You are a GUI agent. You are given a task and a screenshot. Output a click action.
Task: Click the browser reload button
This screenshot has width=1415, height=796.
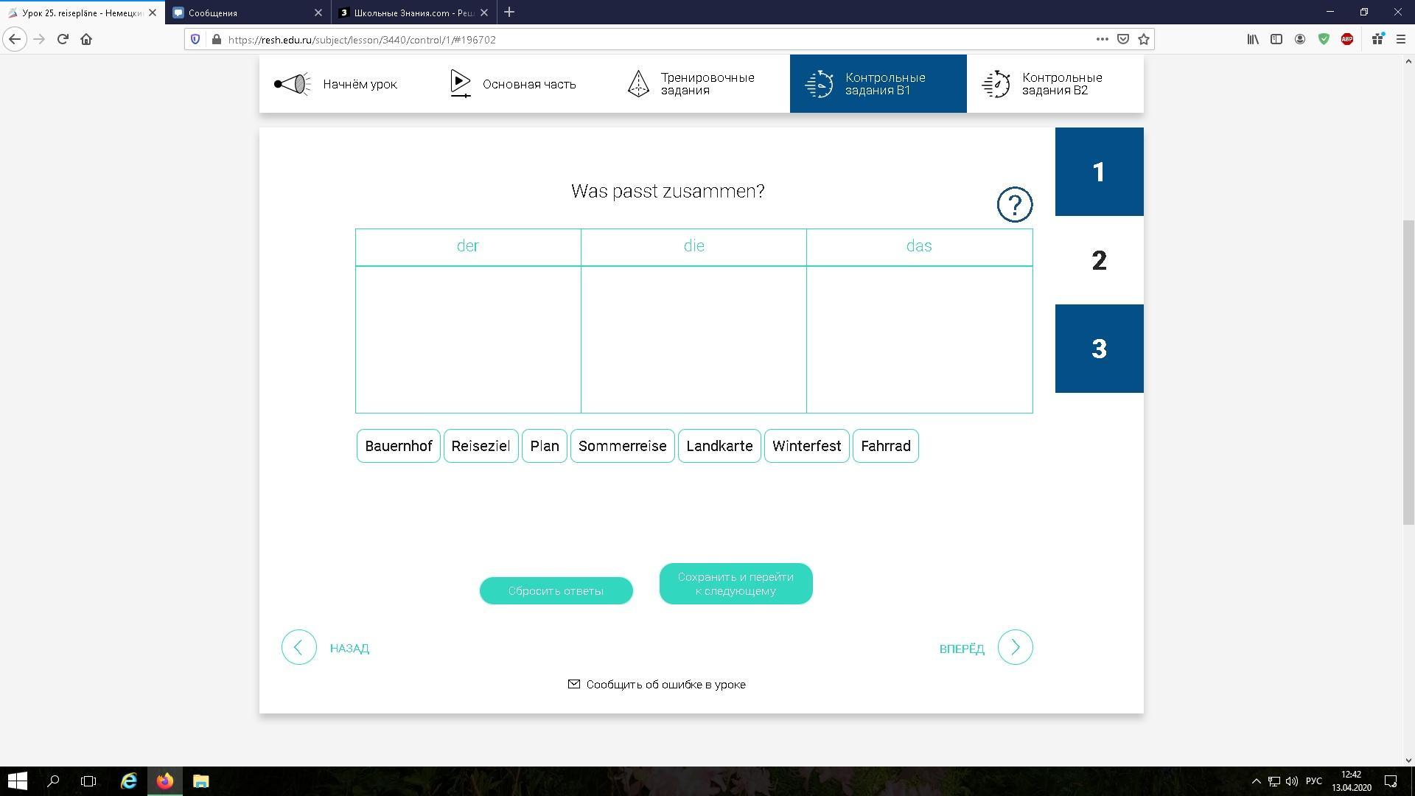(63, 40)
